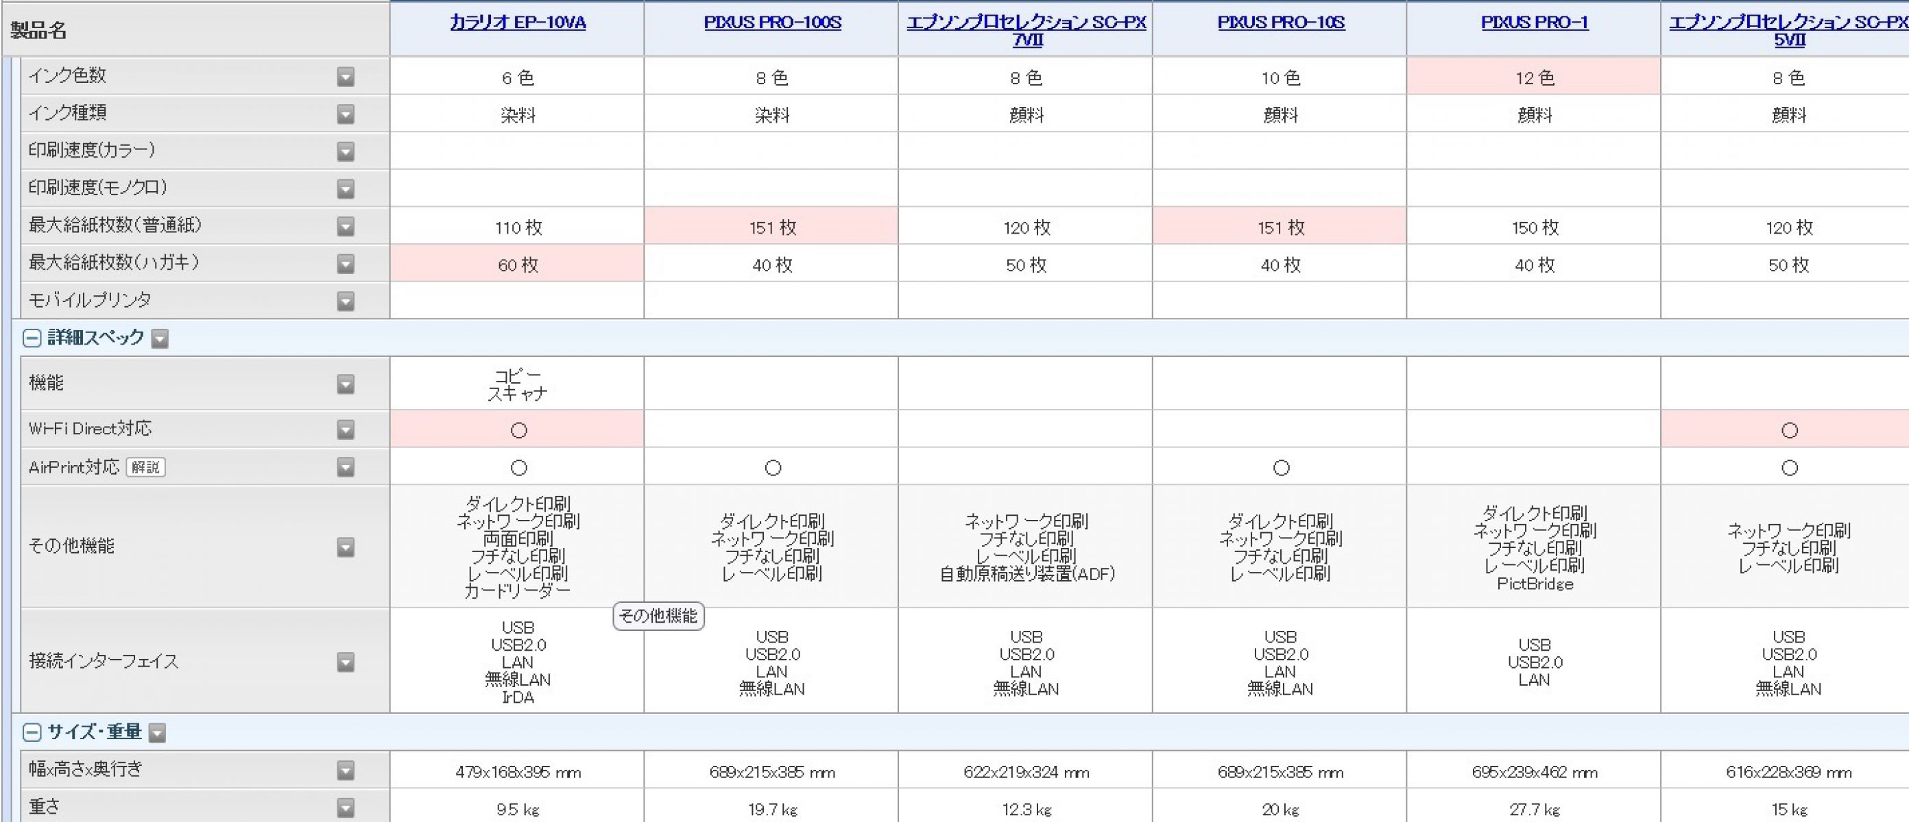Open the PIXUS PRO-1 product link
Viewport: 1909px width, 822px height.
1534,22
